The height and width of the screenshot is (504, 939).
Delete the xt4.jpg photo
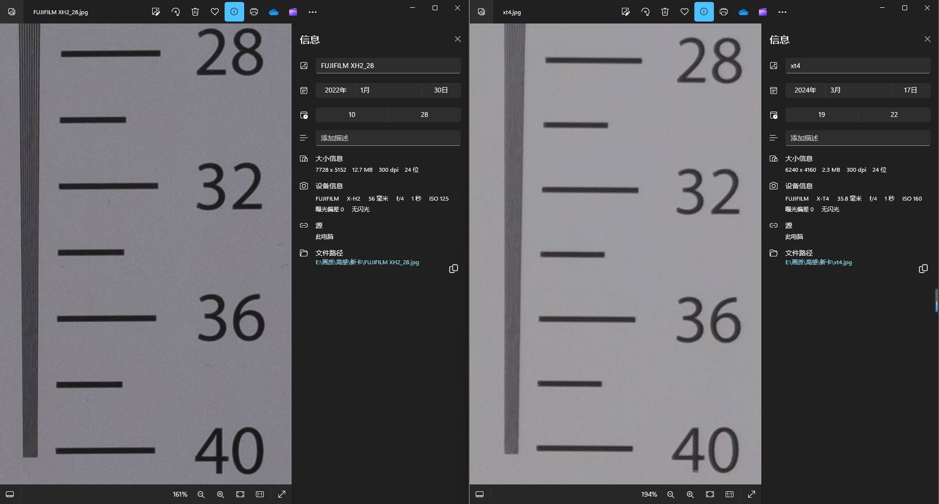(665, 12)
